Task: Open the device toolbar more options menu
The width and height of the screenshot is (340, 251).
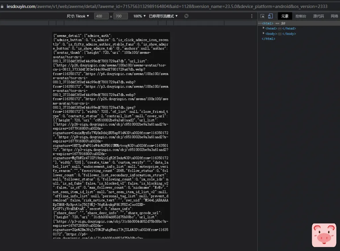Action: (252, 16)
